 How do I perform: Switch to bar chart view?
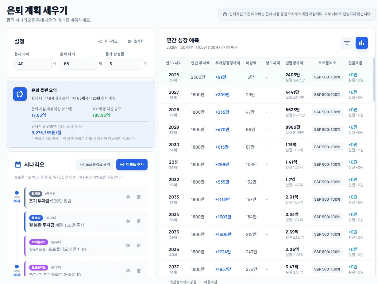point(362,43)
